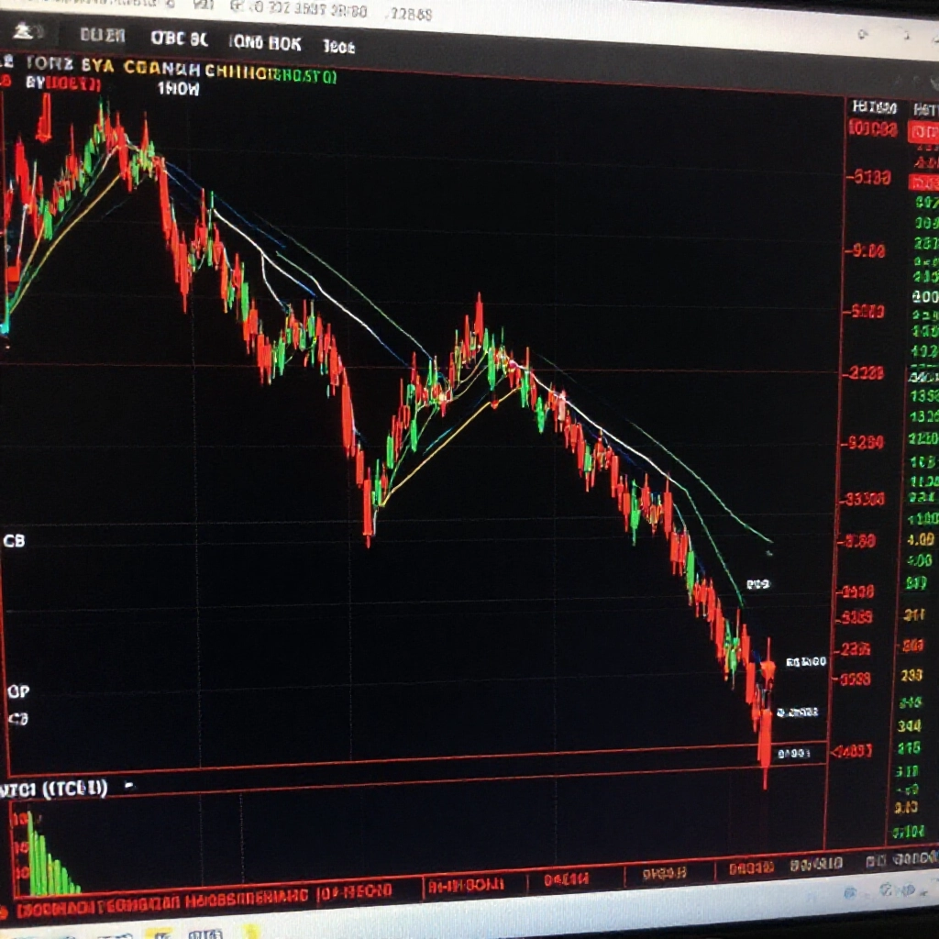Click the first column header of the right quote panel
939x939 pixels.
tap(874, 108)
